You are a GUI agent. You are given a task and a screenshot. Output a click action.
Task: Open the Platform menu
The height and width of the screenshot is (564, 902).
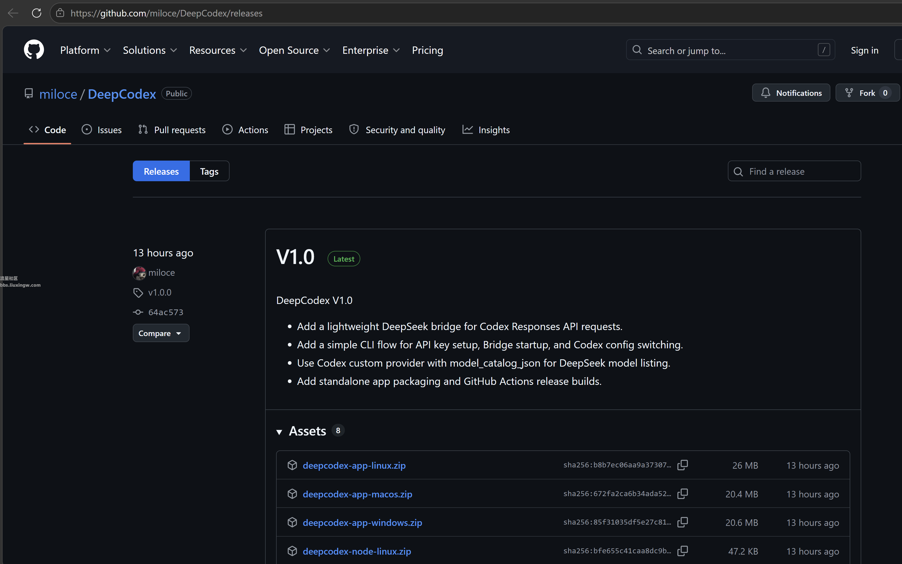point(85,50)
